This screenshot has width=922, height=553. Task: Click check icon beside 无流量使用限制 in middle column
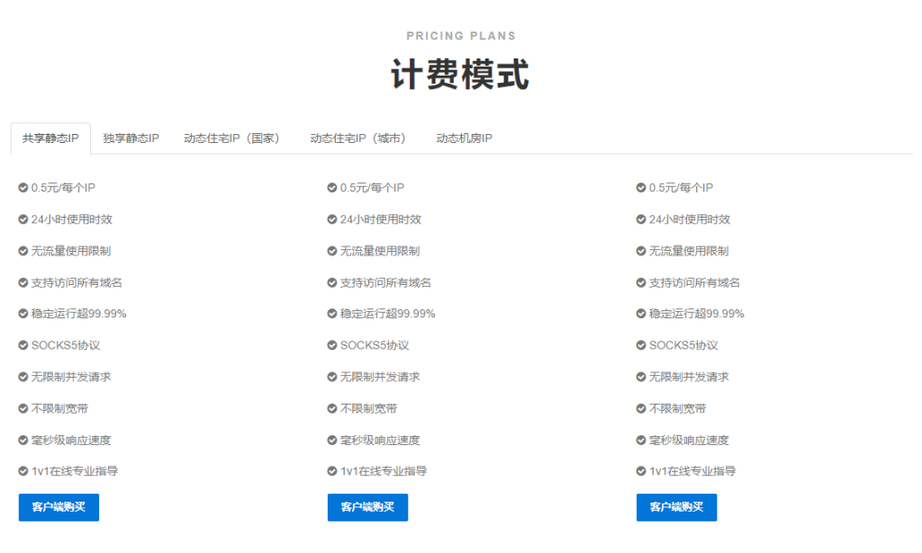[x=332, y=251]
